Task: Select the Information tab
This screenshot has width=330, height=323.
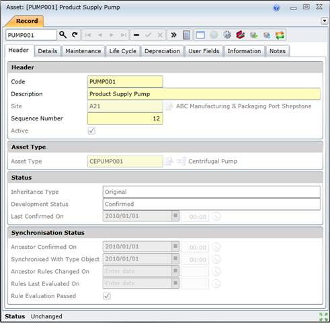Action: click(x=244, y=51)
